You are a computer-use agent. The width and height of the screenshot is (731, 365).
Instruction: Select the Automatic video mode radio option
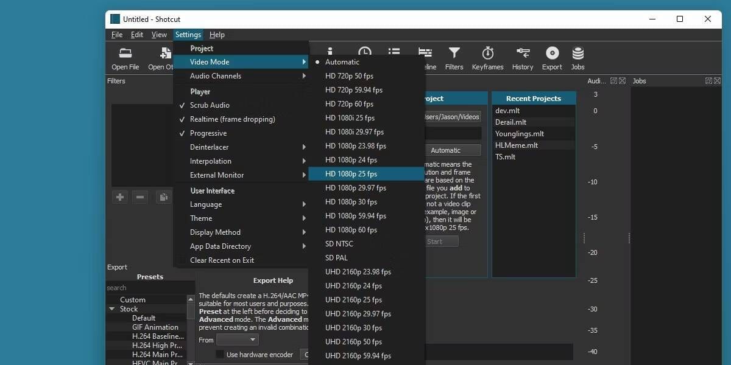coord(342,62)
